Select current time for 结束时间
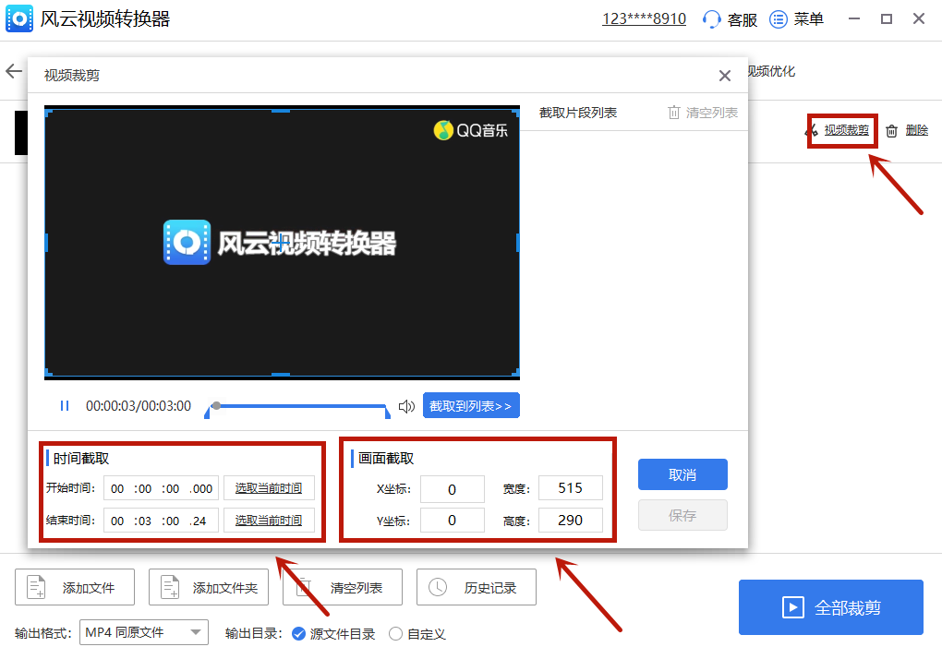The width and height of the screenshot is (942, 659). (269, 521)
